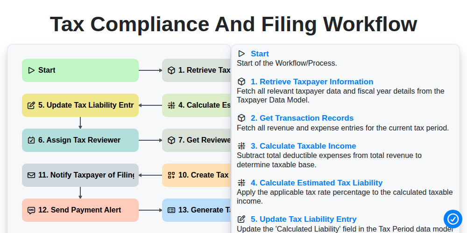467x233 pixels.
Task: Select the 4. Calculate Estimated node in the diagram
Action: [x=196, y=105]
